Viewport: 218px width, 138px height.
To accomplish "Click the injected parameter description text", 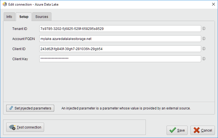I will pyautogui.click(x=126, y=108).
